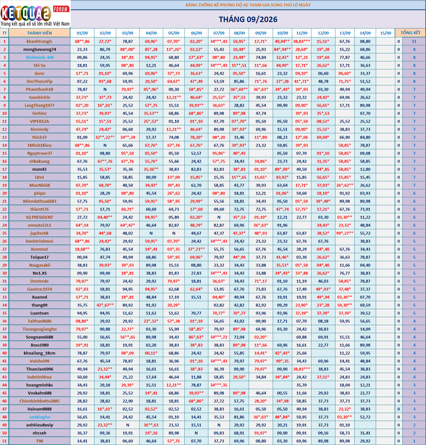Select member No1.XS
The width and height of the screenshot is (426, 445).
tap(39, 273)
